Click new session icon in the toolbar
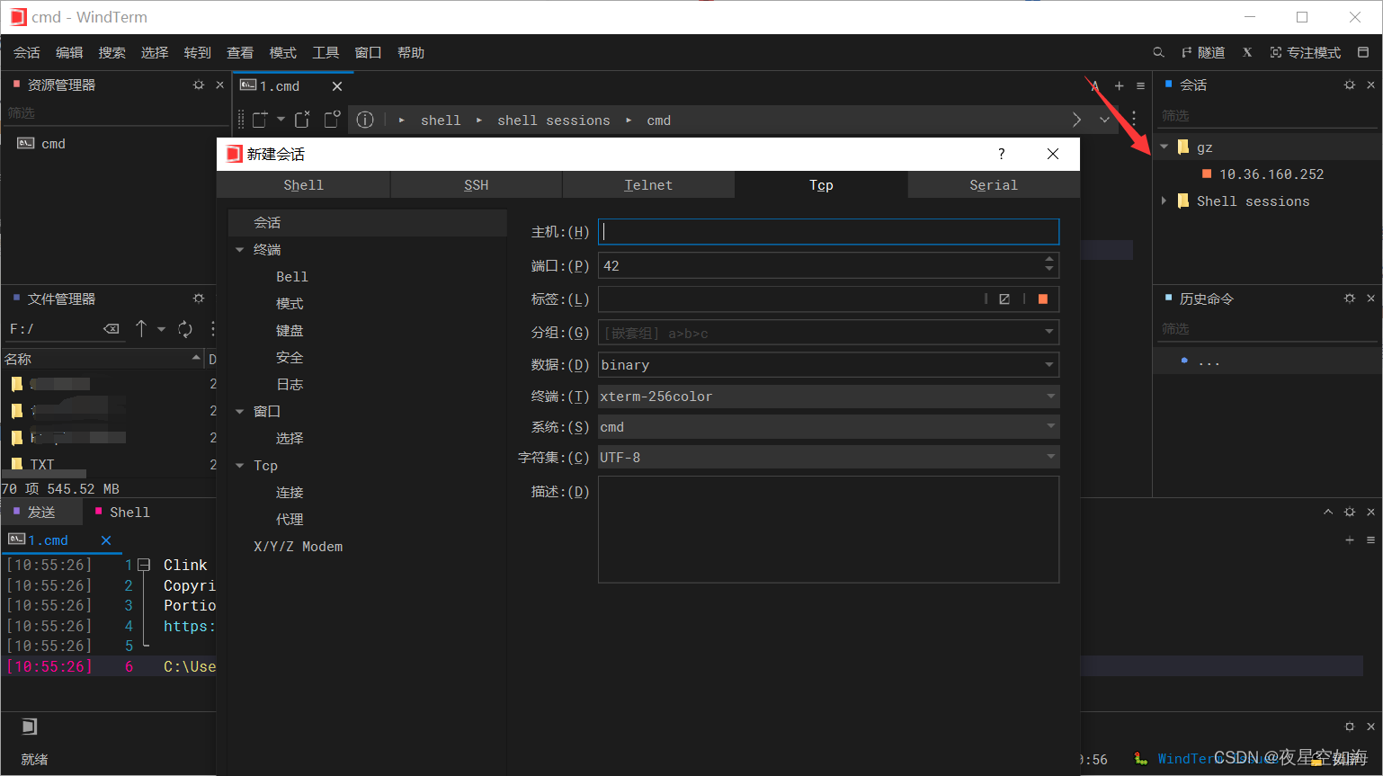The height and width of the screenshot is (776, 1383). (x=261, y=120)
